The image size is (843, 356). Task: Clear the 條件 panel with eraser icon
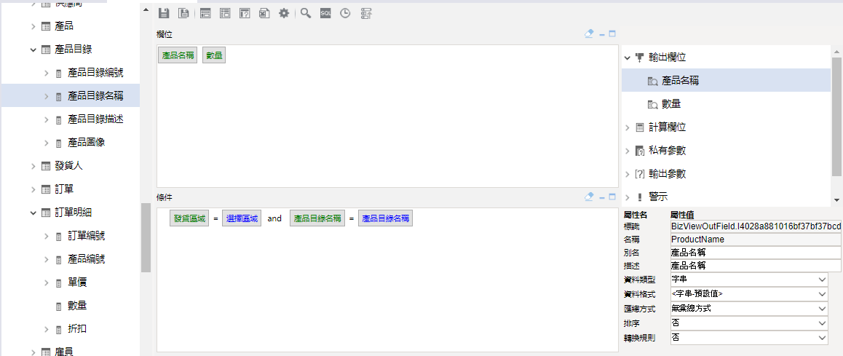click(x=590, y=197)
